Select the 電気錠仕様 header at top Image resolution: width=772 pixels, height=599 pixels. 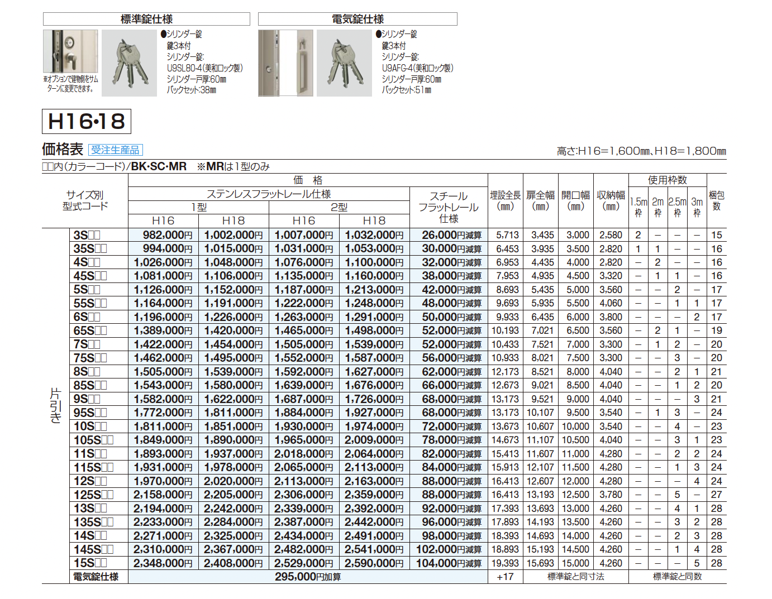(358, 20)
